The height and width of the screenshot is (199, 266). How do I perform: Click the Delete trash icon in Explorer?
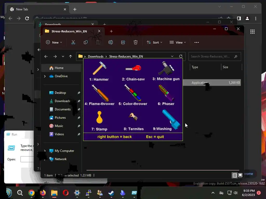coord(136,42)
